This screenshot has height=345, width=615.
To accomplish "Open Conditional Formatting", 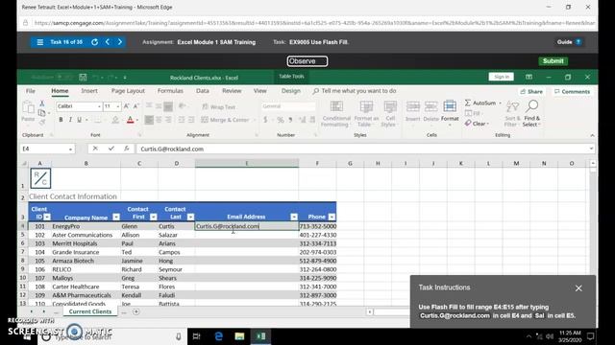I will pos(336,114).
